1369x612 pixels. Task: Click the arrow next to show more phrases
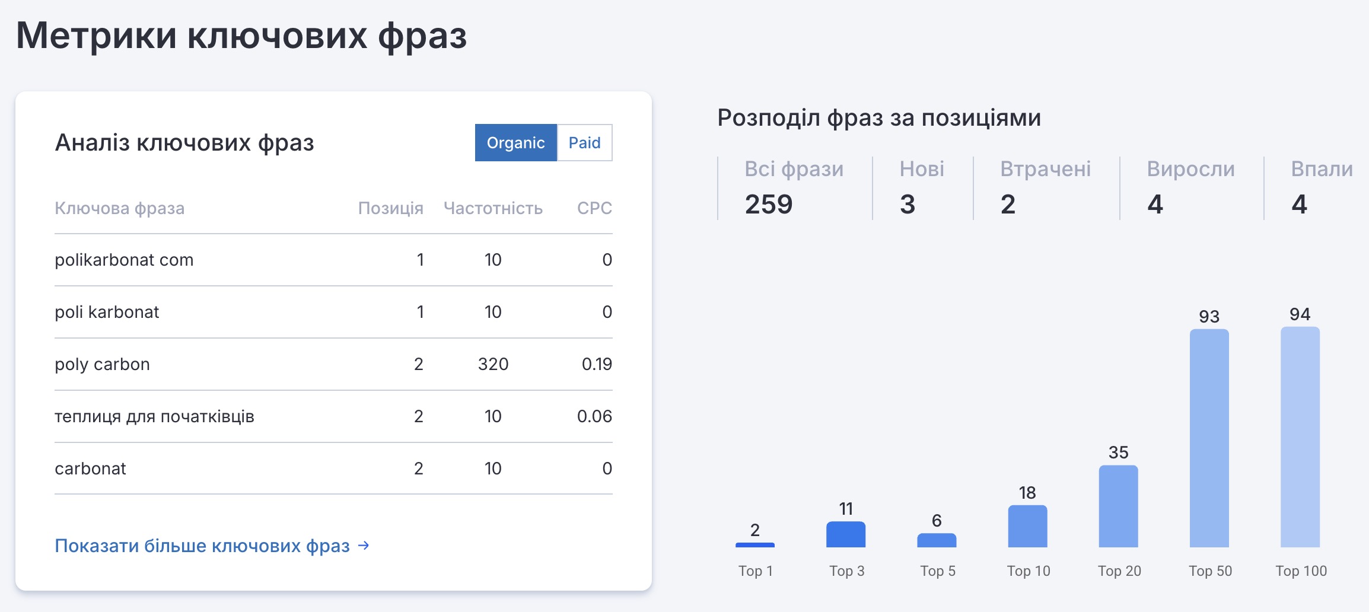point(364,545)
